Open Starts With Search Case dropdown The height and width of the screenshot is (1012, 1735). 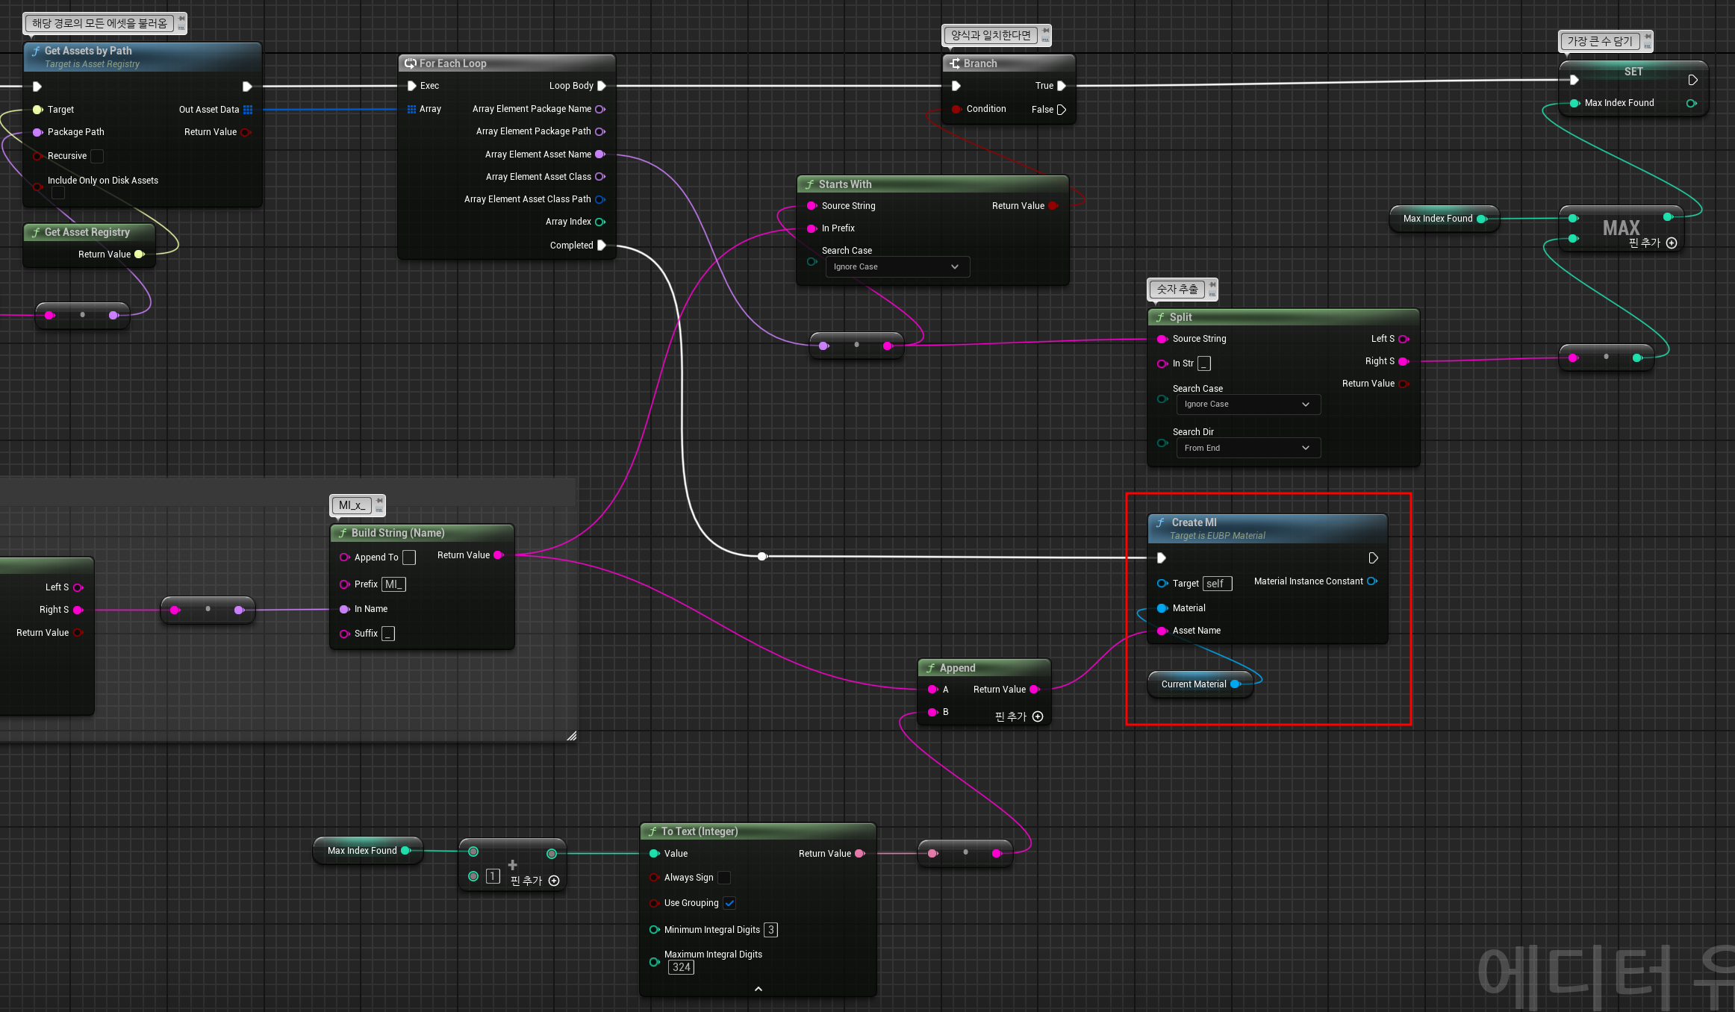click(897, 267)
